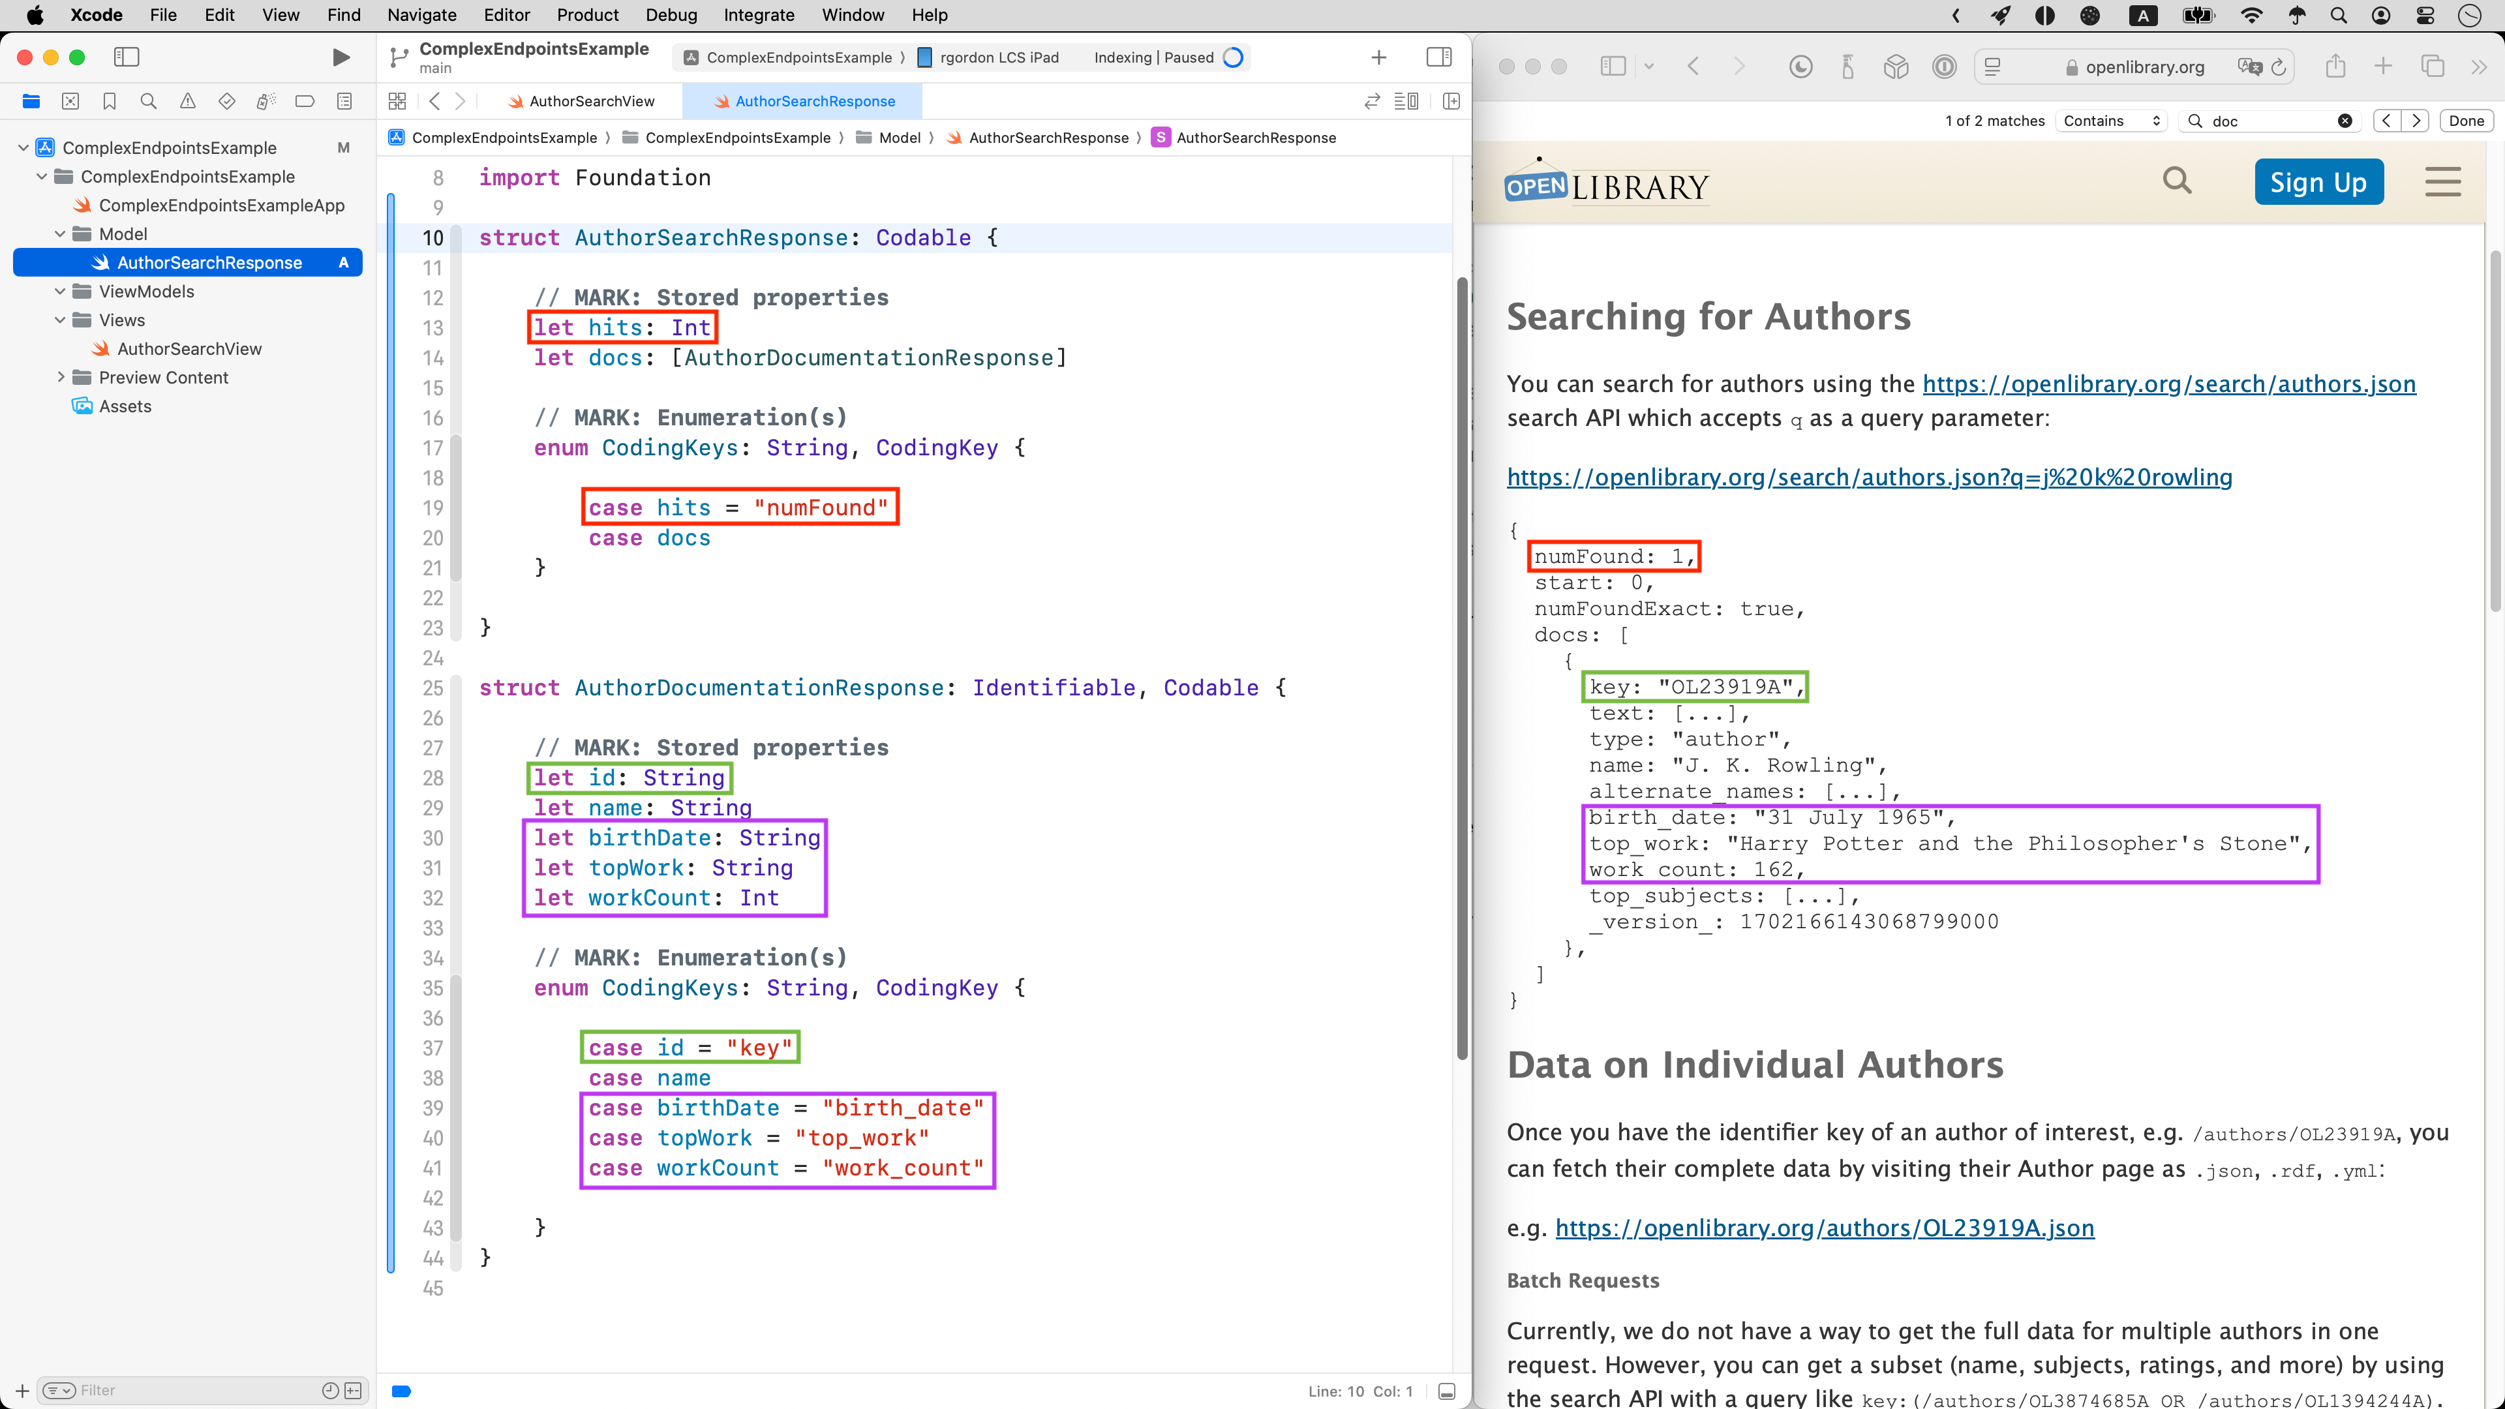
Task: Open the breakpoint navigator icon
Action: click(x=305, y=101)
